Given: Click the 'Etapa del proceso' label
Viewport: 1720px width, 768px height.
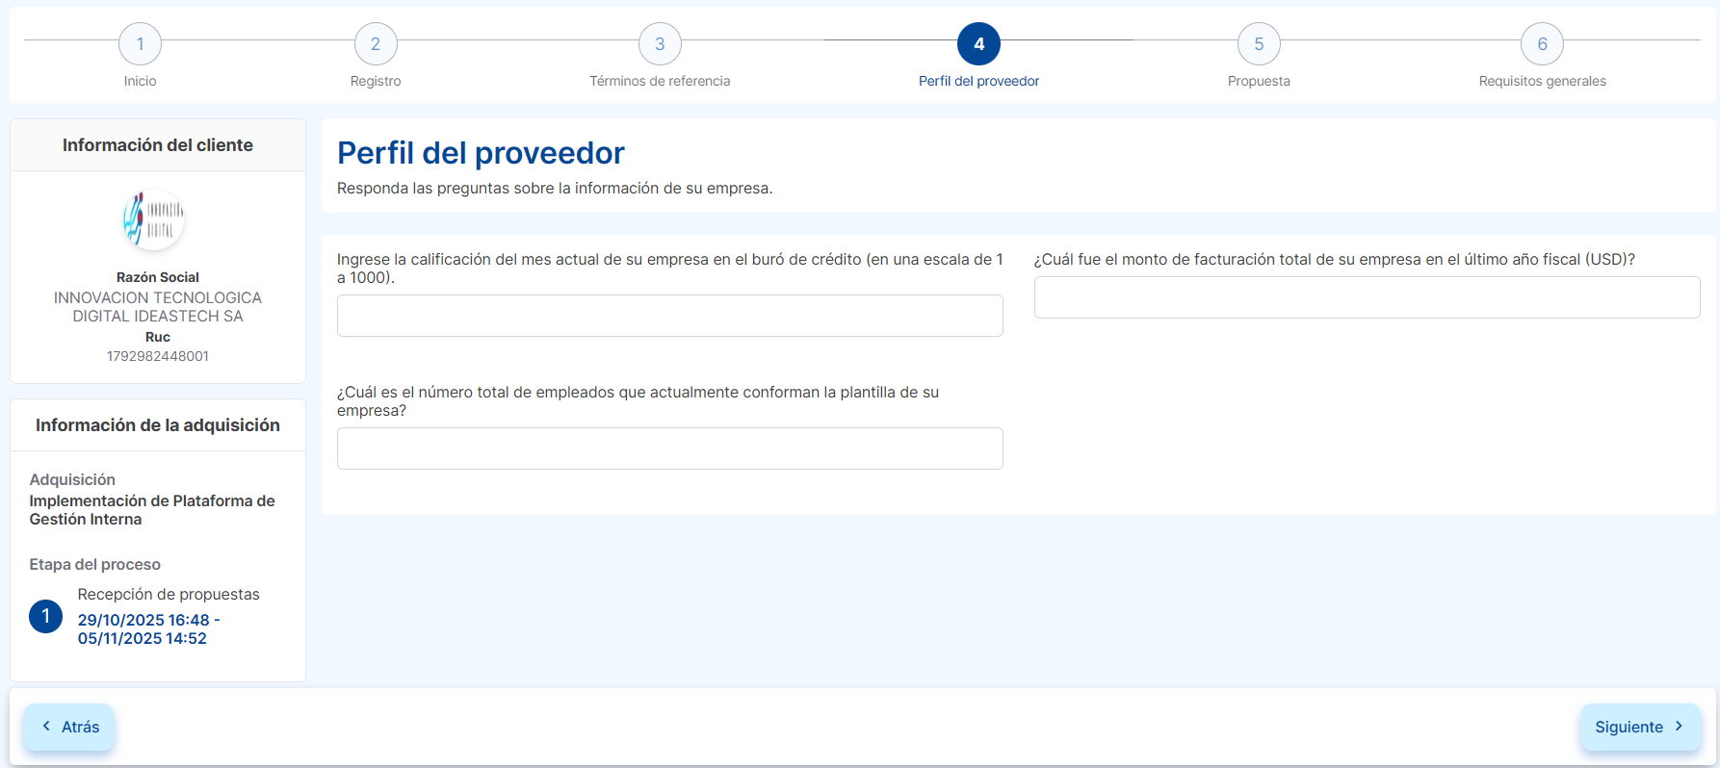Looking at the screenshot, I should 94,564.
